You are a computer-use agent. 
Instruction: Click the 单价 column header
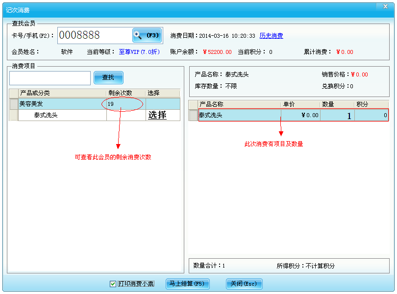[x=300, y=104]
